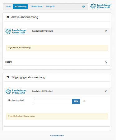Click the Landstinget i Värmland logo in header
The height and width of the screenshot is (140, 116).
pyautogui.click(x=101, y=6)
